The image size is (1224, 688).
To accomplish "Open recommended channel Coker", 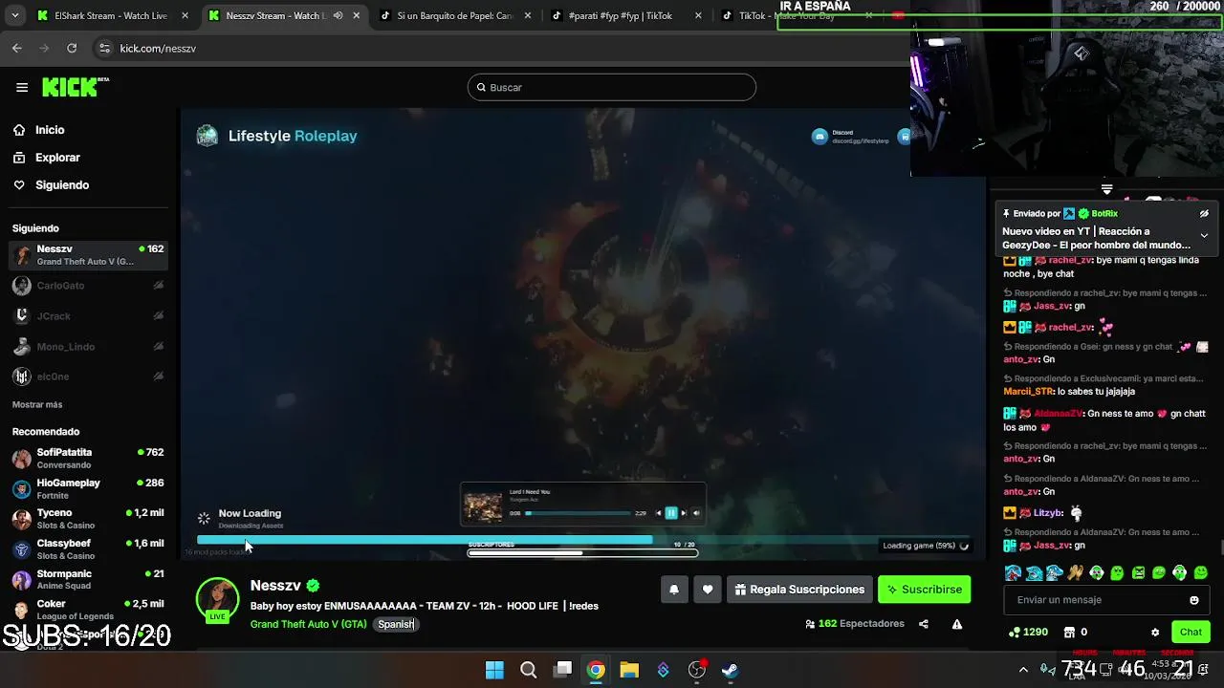I will click(x=89, y=610).
